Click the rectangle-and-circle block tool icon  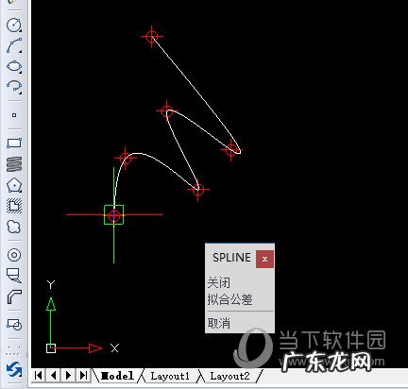pyautogui.click(x=14, y=324)
